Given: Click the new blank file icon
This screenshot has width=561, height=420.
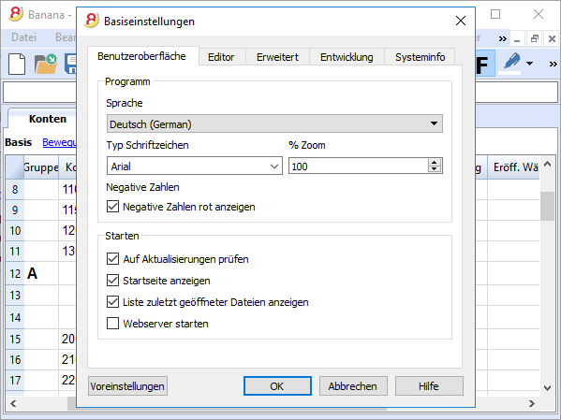Looking at the screenshot, I should 17,64.
